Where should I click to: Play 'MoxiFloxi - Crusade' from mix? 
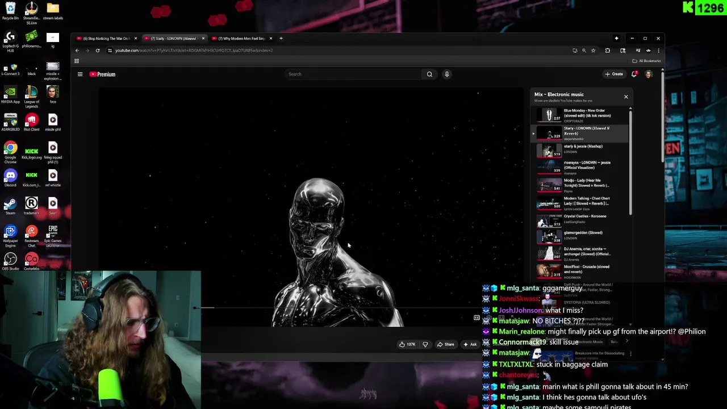tap(580, 272)
